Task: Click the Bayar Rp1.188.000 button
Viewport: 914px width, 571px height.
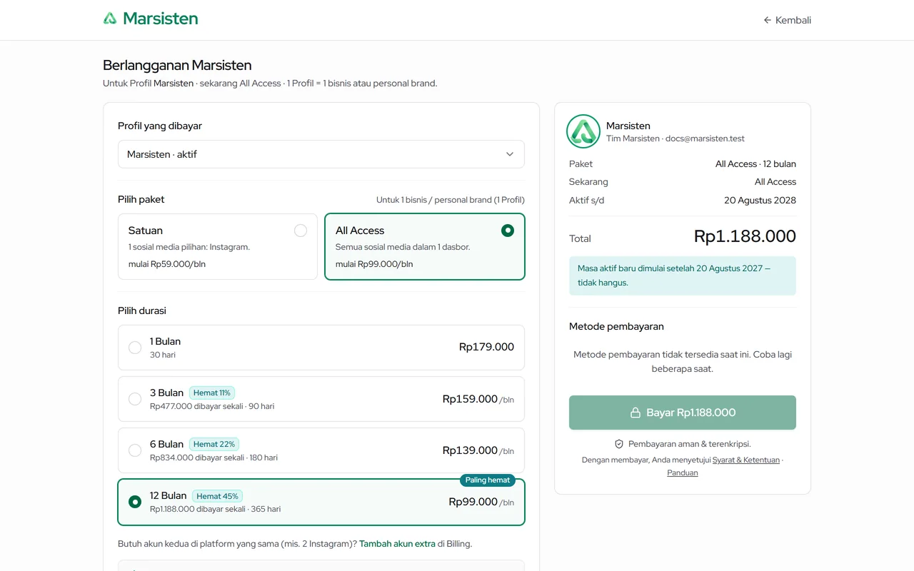Action: (x=683, y=413)
